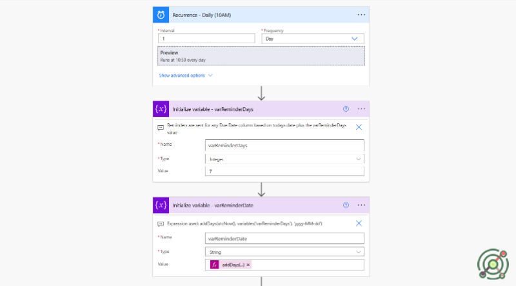
Task: Click the varReminderDays variable icon
Action: coord(161,109)
